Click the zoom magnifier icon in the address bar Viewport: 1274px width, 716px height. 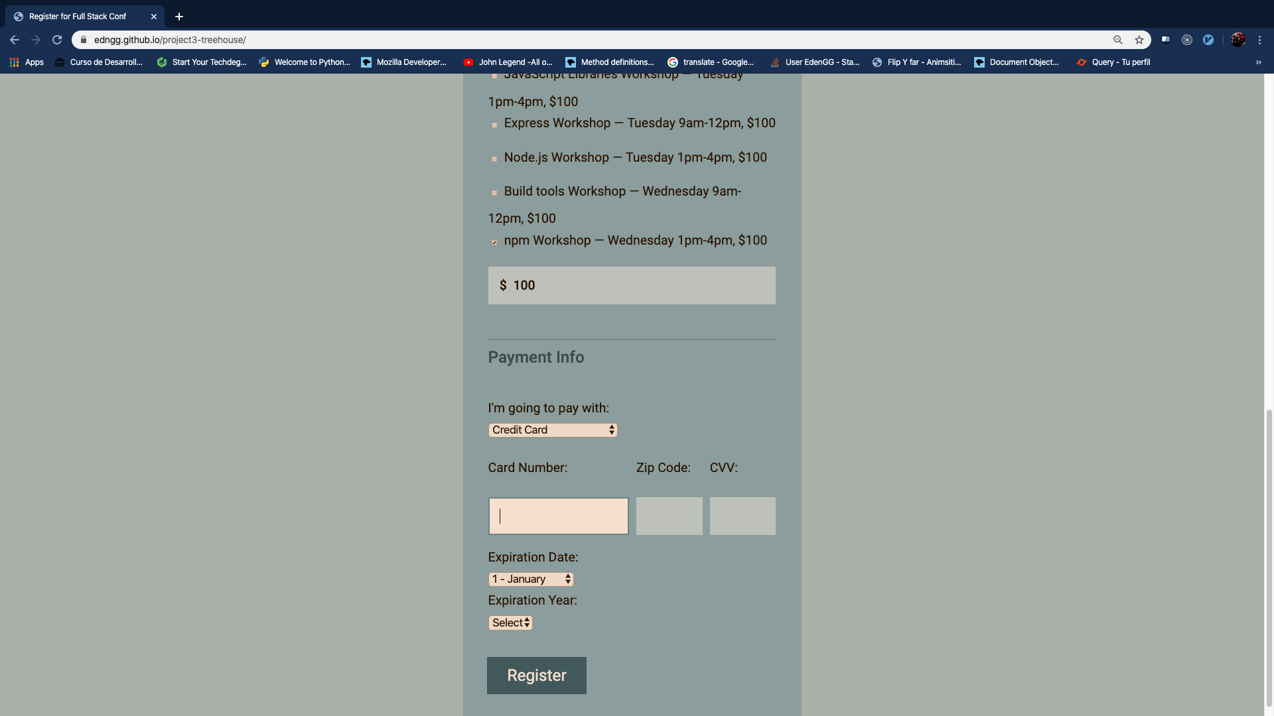click(x=1118, y=40)
